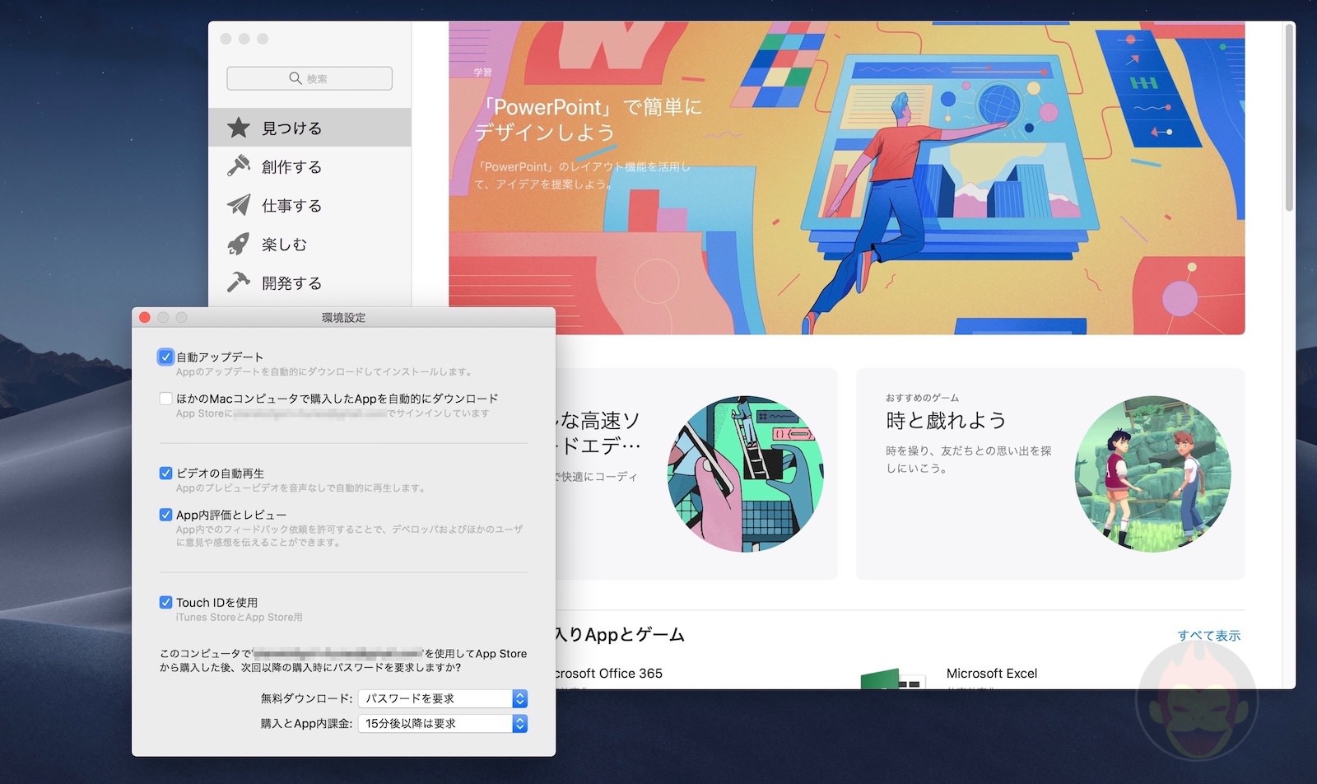Click the paintbrush icon beside 創作する
The image size is (1317, 784).
point(239,166)
